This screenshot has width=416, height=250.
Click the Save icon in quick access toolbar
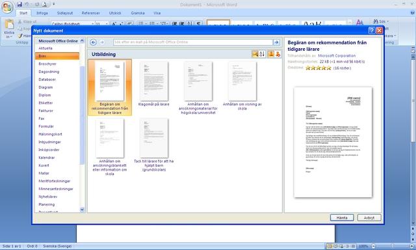click(x=19, y=5)
